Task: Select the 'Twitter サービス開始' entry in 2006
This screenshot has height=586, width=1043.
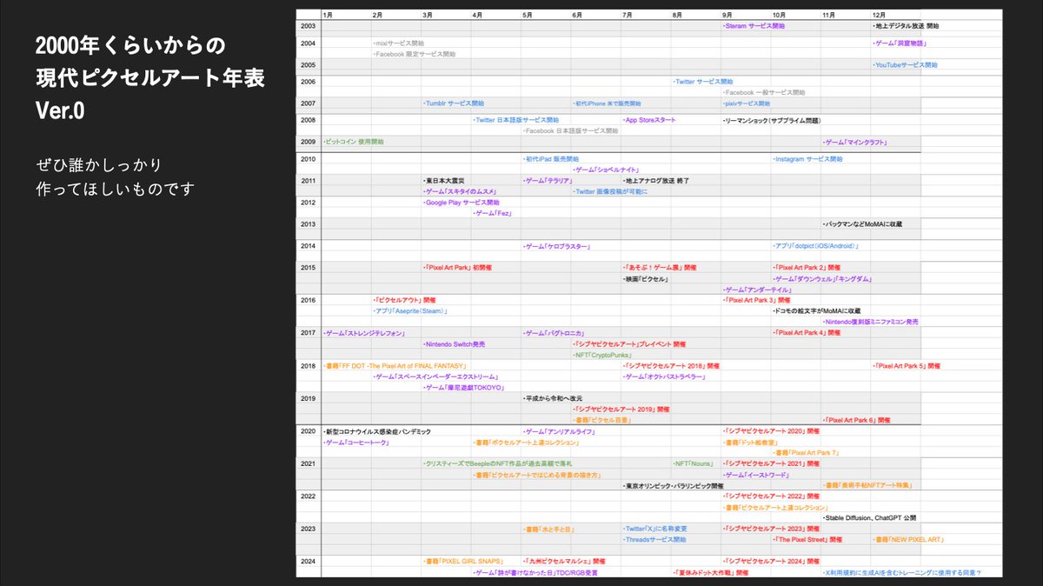Action: pos(702,82)
